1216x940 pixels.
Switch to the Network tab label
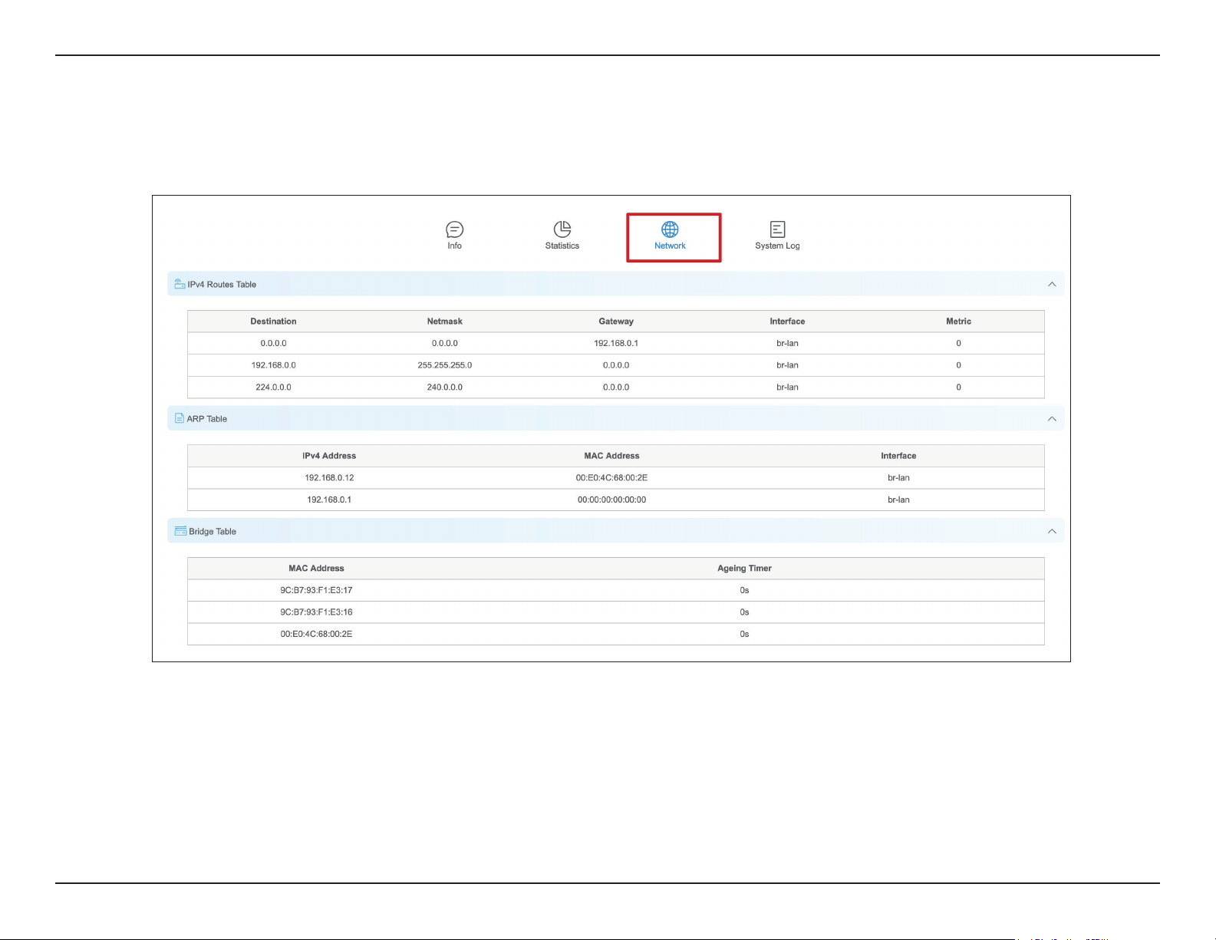point(670,246)
